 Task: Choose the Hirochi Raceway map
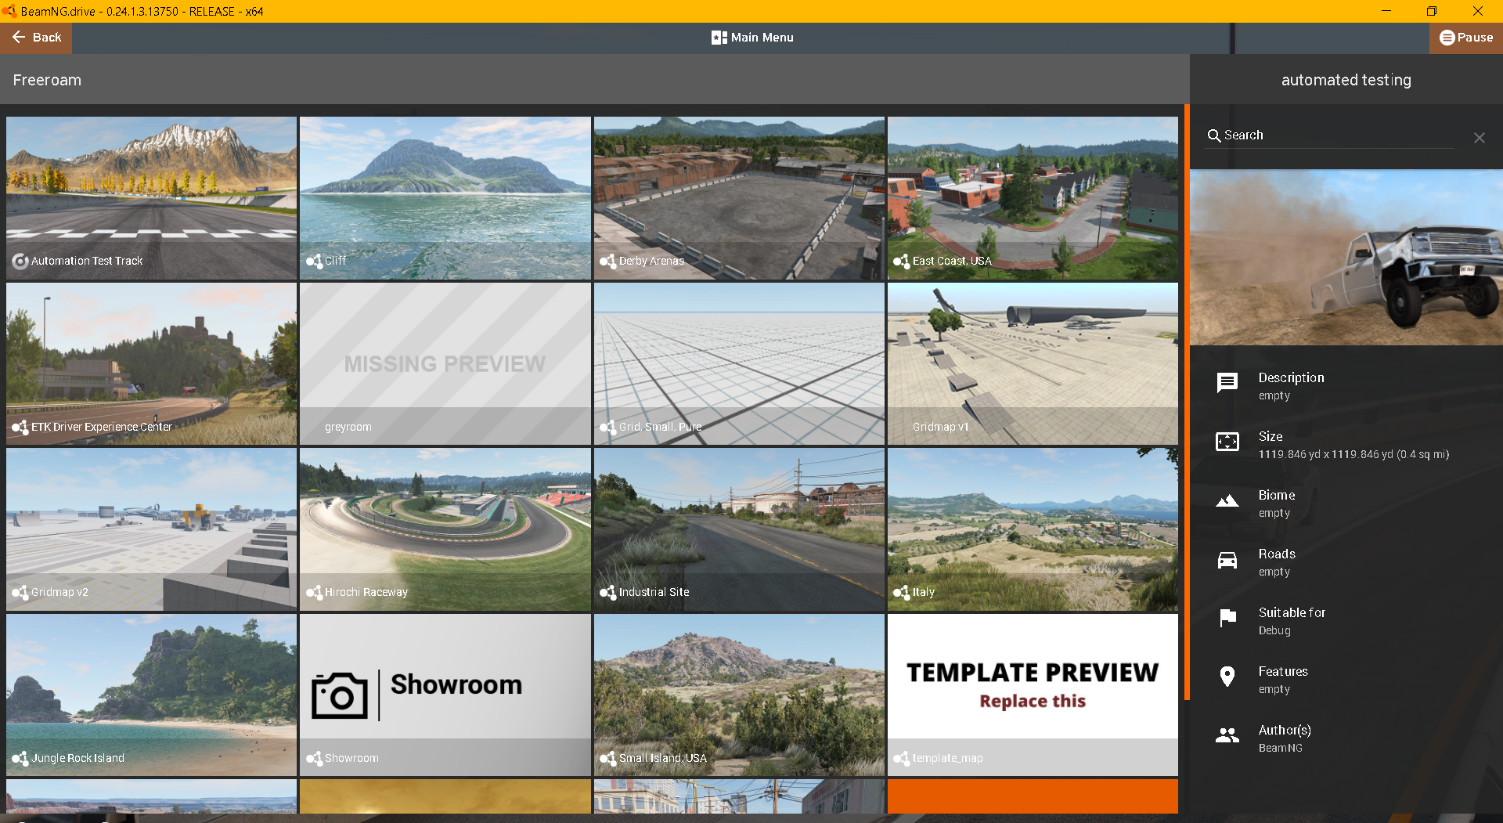[445, 529]
